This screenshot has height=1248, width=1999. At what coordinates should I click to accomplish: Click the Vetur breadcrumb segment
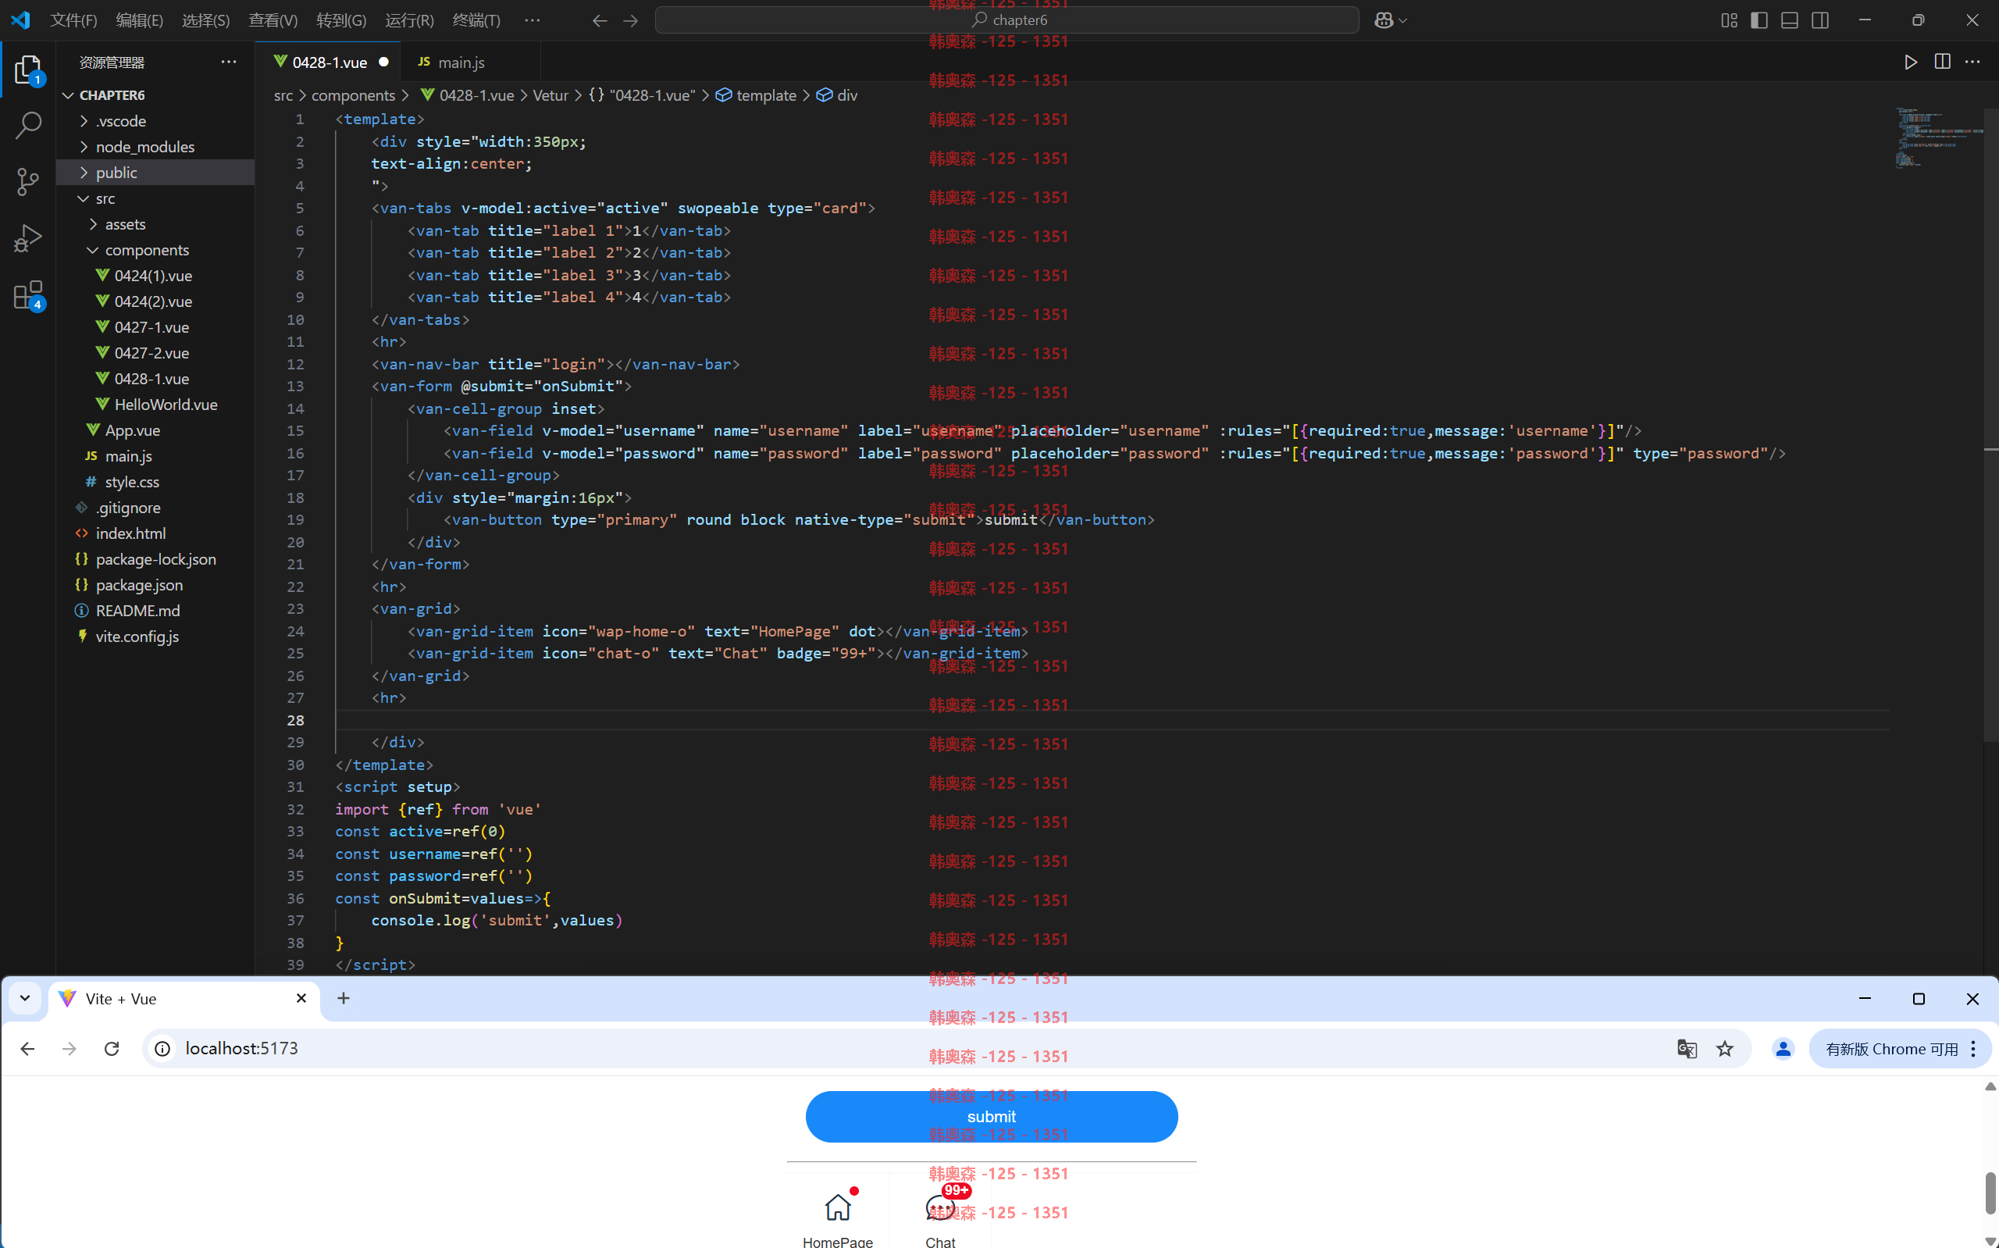551,96
